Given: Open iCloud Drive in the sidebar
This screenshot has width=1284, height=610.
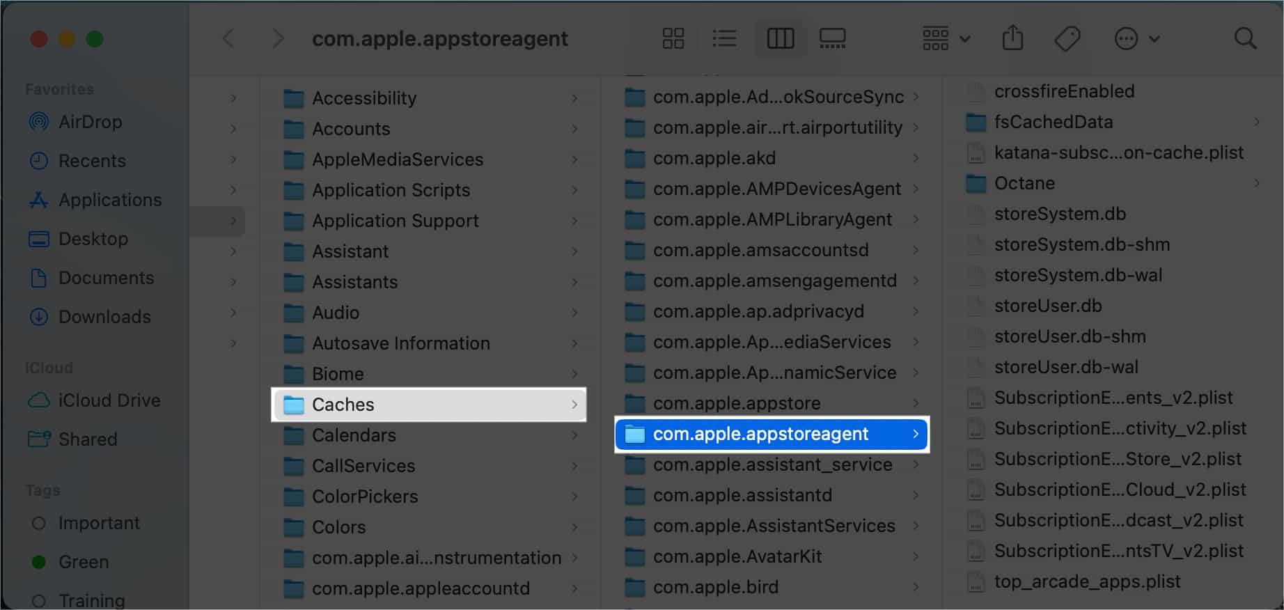Looking at the screenshot, I should coord(93,400).
